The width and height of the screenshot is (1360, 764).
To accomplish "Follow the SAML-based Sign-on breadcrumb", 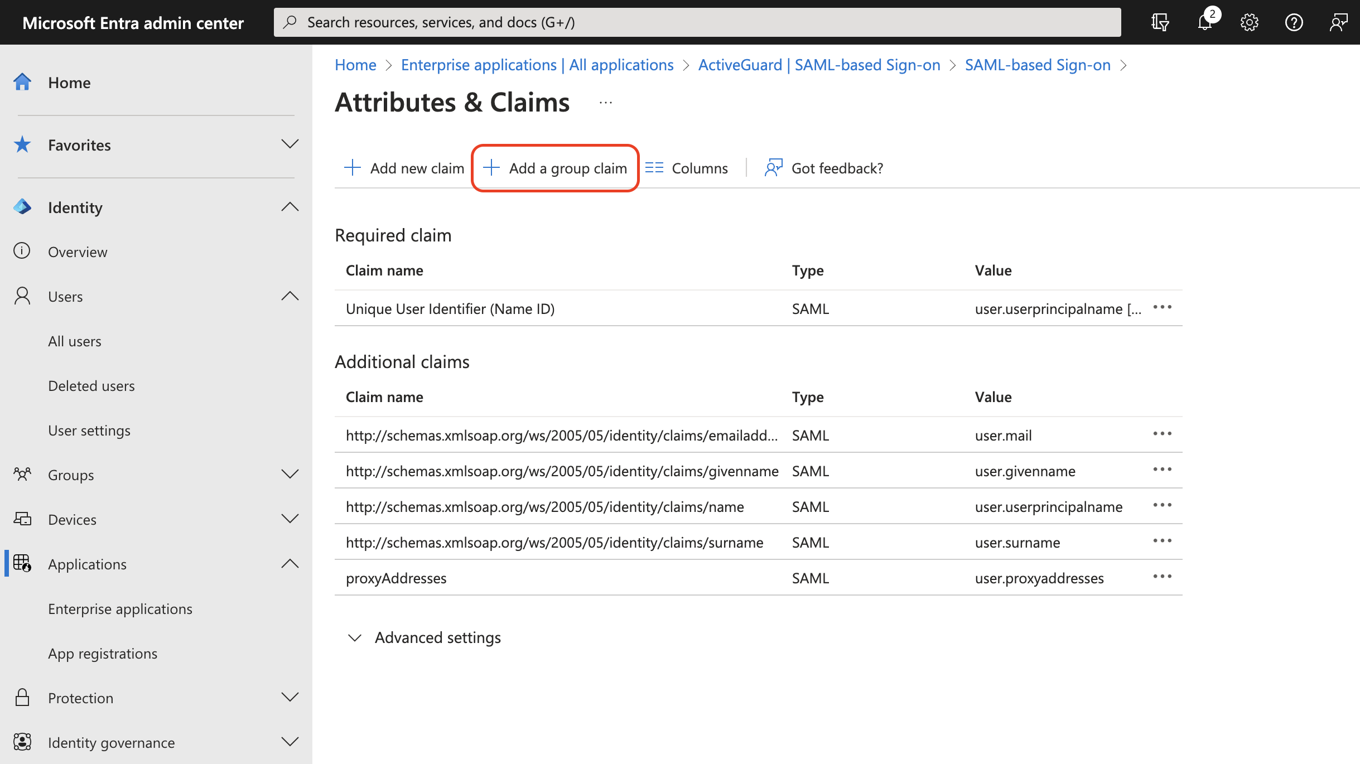I will (x=1038, y=65).
